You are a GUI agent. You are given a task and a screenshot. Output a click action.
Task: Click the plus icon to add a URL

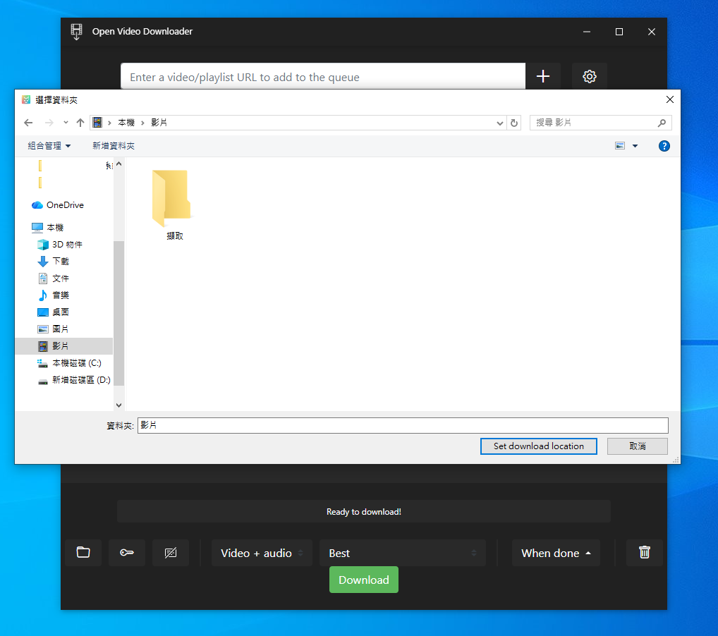(542, 76)
